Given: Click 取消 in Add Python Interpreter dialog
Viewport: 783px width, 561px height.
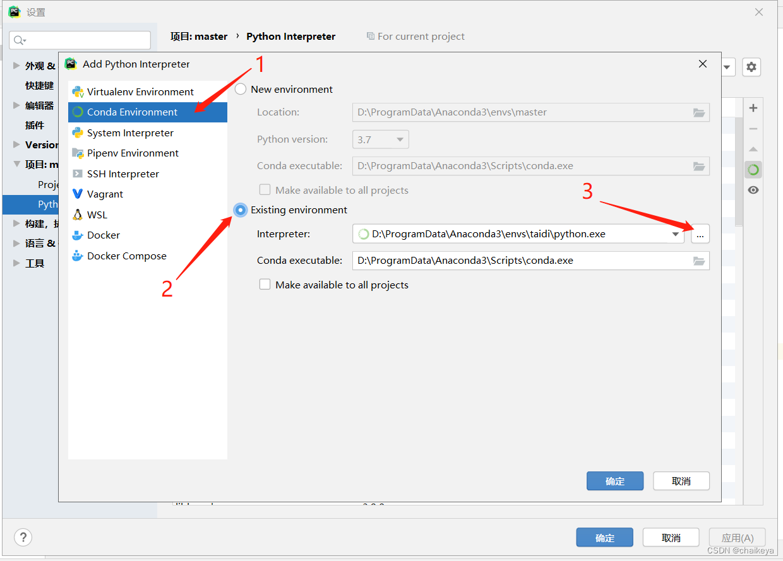Looking at the screenshot, I should pos(681,481).
